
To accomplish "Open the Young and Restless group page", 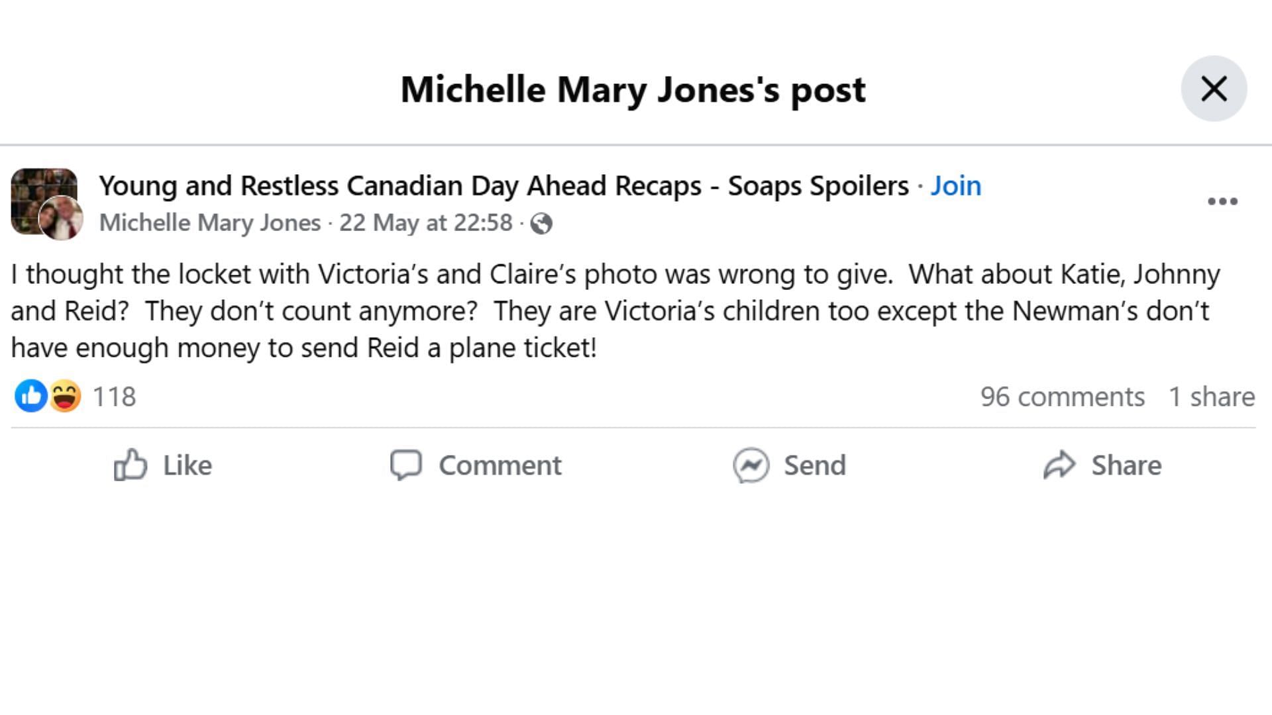I will [x=503, y=186].
